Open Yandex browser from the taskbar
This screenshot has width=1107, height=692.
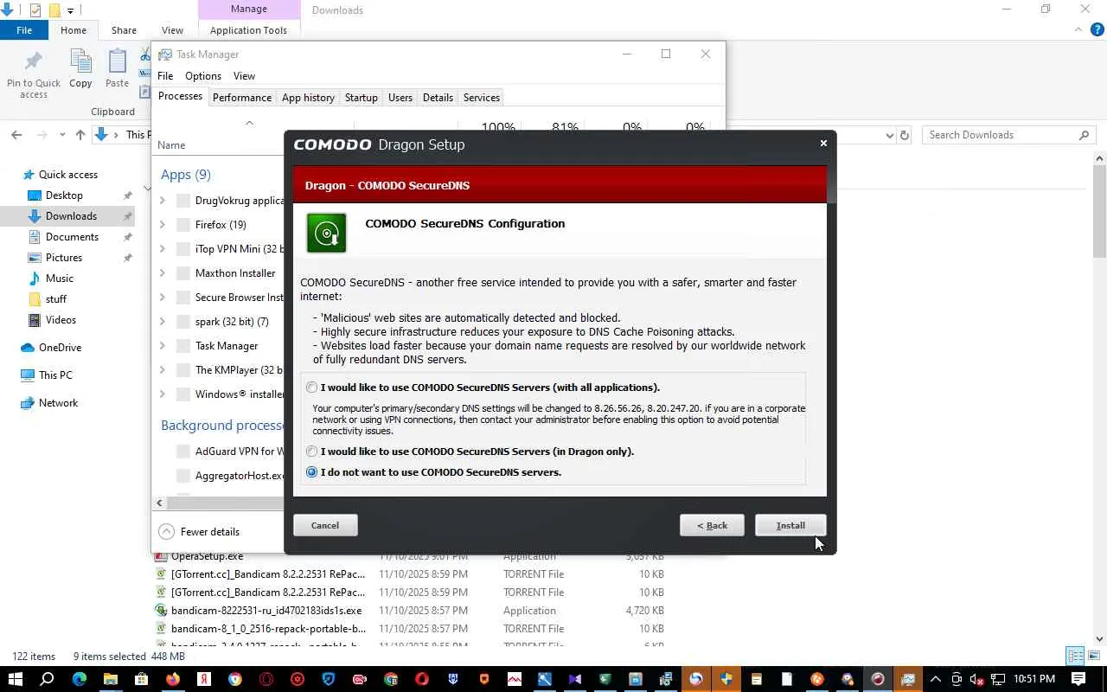tap(204, 679)
